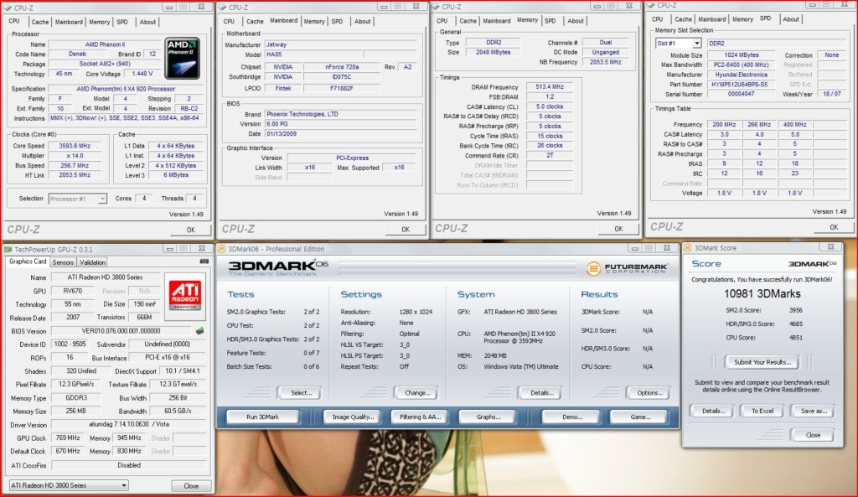This screenshot has height=497, width=858.
Task: Click the Code Name value 'Deneb'
Action: 78,54
